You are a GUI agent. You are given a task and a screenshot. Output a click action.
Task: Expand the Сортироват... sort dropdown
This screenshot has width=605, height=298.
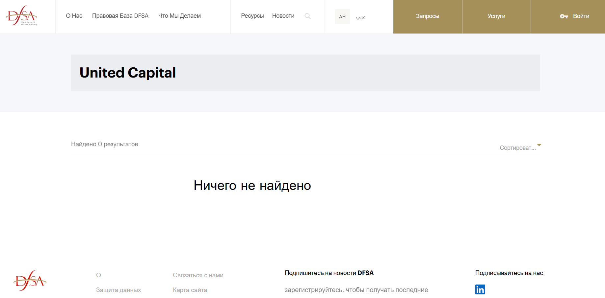point(520,148)
